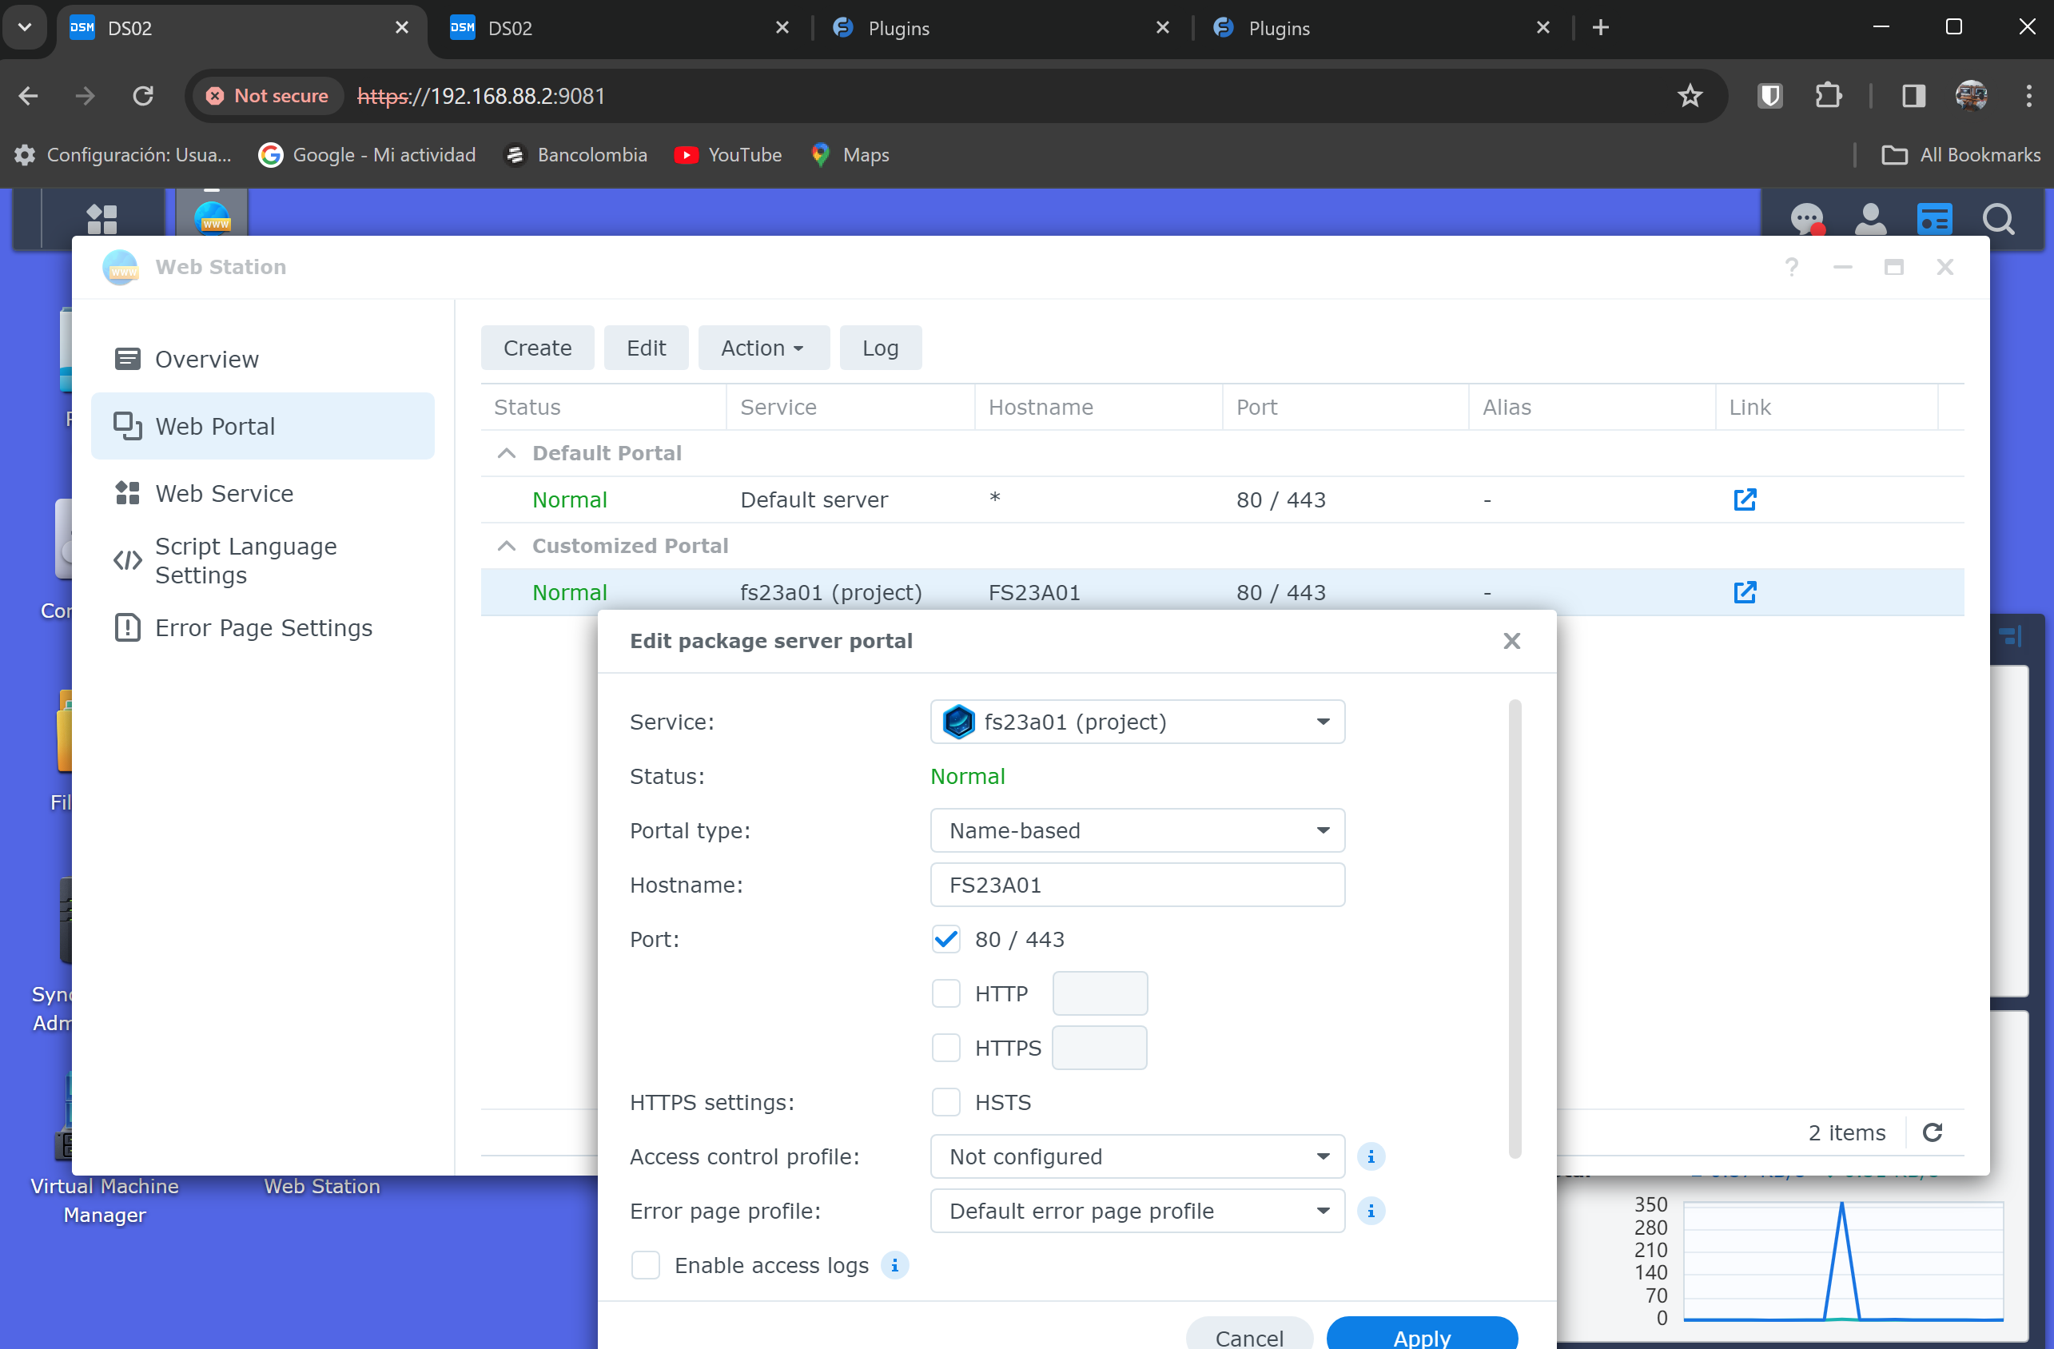Image resolution: width=2054 pixels, height=1349 pixels.
Task: Select Web Service in sidebar
Action: click(x=262, y=494)
